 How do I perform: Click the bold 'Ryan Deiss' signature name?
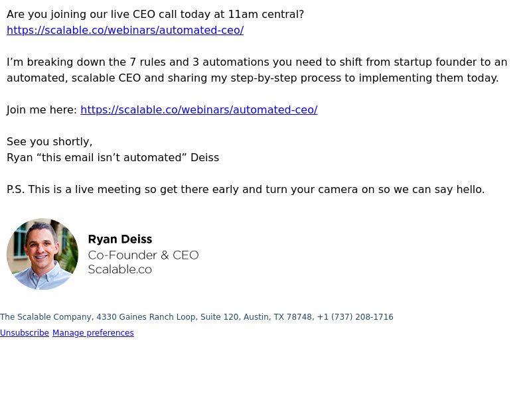point(120,239)
